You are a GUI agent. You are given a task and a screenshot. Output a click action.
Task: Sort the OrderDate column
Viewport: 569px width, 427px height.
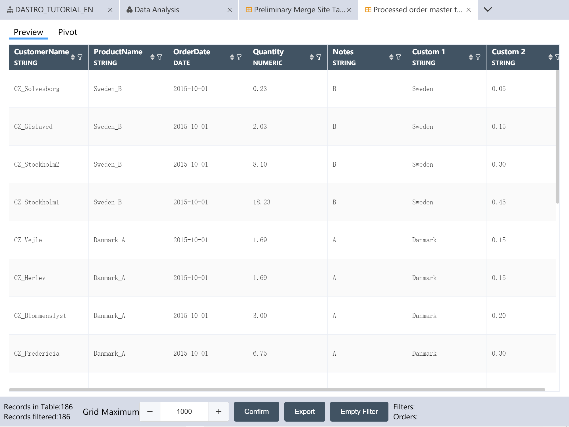point(232,57)
